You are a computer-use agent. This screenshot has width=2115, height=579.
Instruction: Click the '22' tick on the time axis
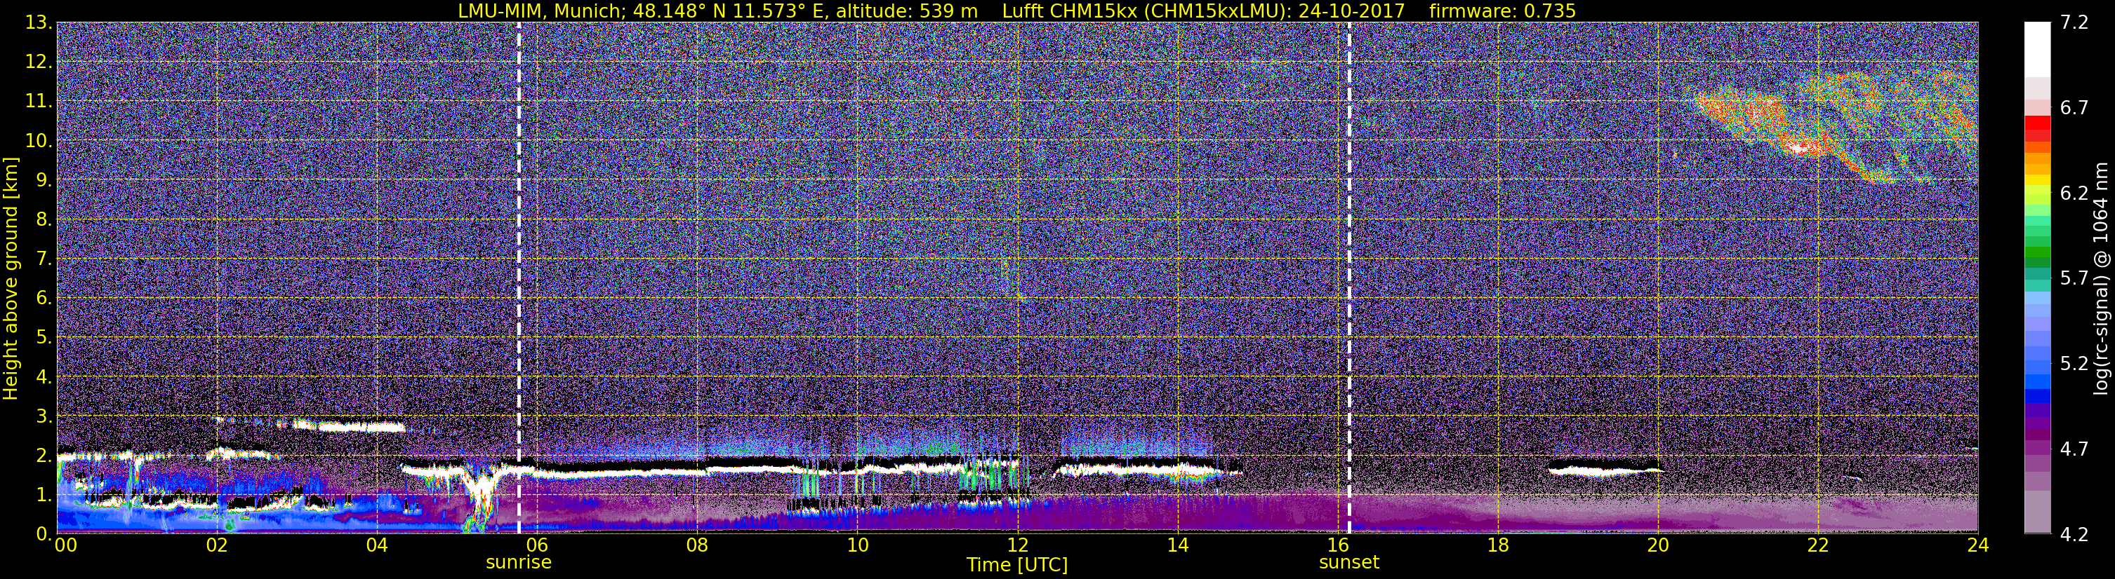coord(1818,545)
